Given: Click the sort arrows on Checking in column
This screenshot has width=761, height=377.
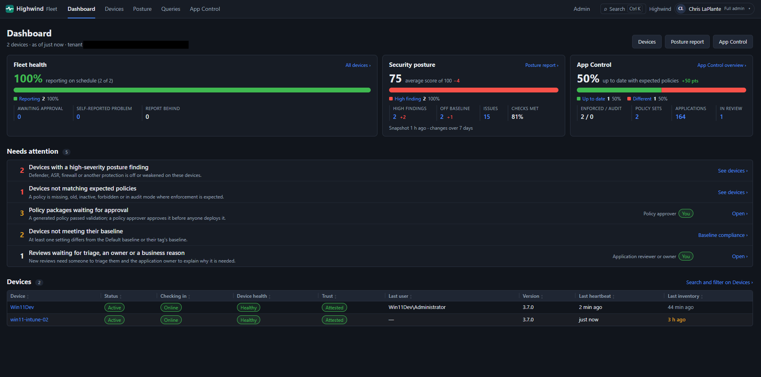Looking at the screenshot, I should pyautogui.click(x=189, y=297).
